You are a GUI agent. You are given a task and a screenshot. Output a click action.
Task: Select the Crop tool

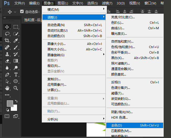7,41
